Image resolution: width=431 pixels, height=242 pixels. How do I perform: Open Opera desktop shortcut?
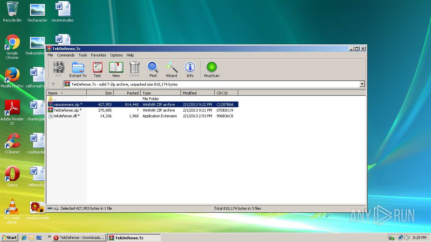coord(12,176)
